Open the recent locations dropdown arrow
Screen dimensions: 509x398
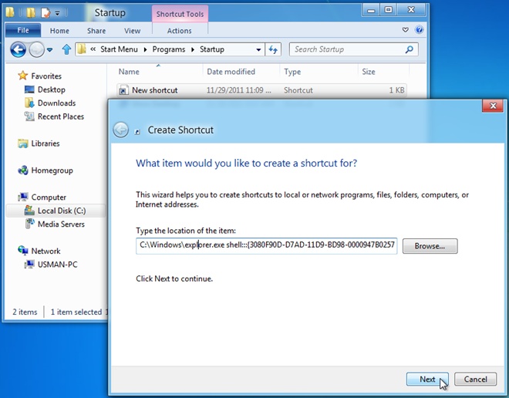tap(50, 50)
